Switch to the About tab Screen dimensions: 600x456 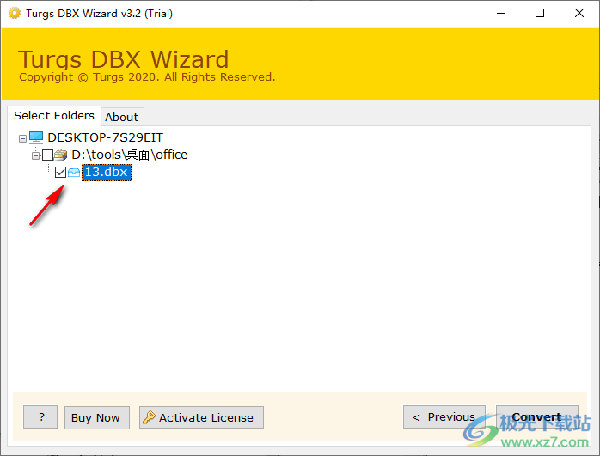point(122,117)
